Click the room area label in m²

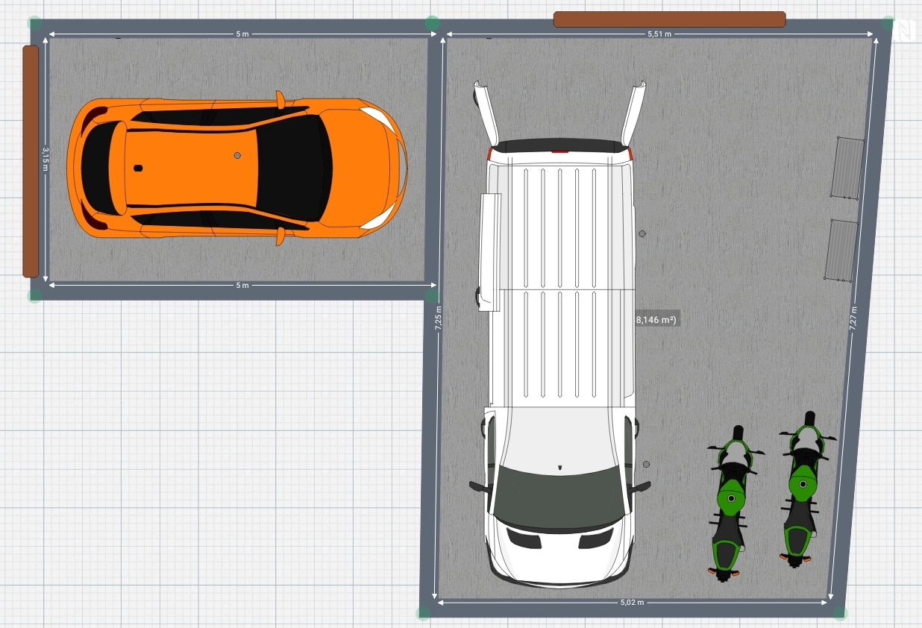click(656, 320)
